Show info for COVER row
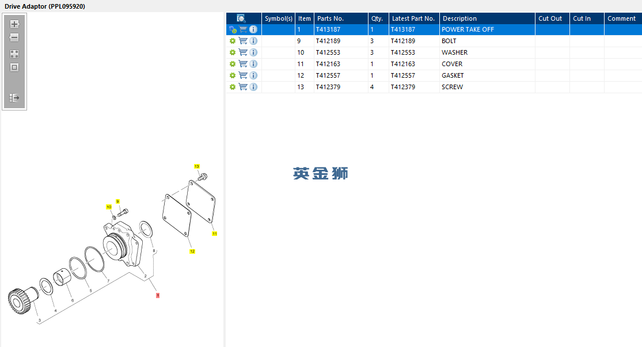642x347 pixels. pos(253,64)
